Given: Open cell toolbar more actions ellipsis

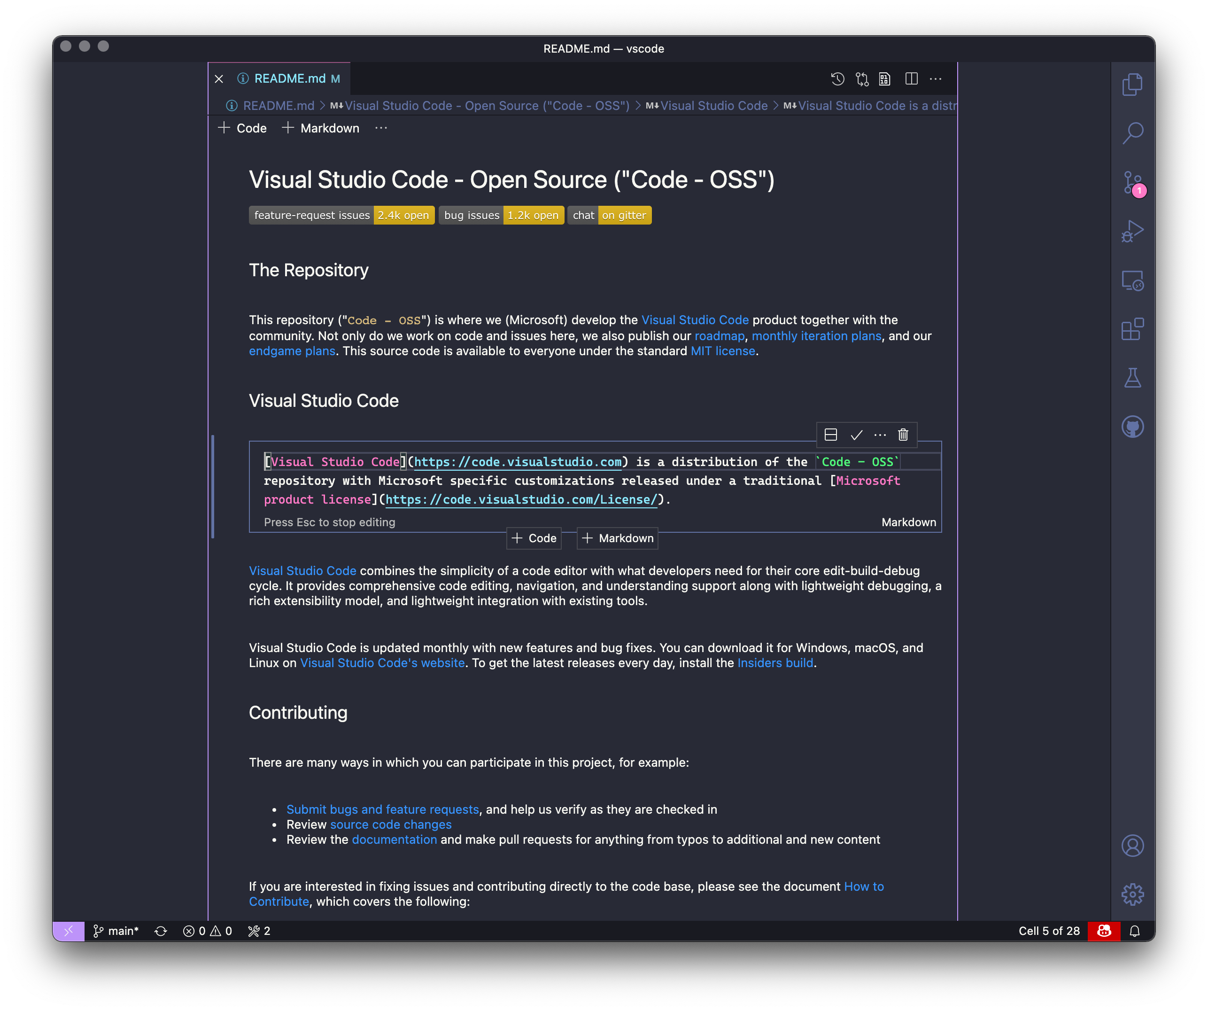Looking at the screenshot, I should point(880,435).
